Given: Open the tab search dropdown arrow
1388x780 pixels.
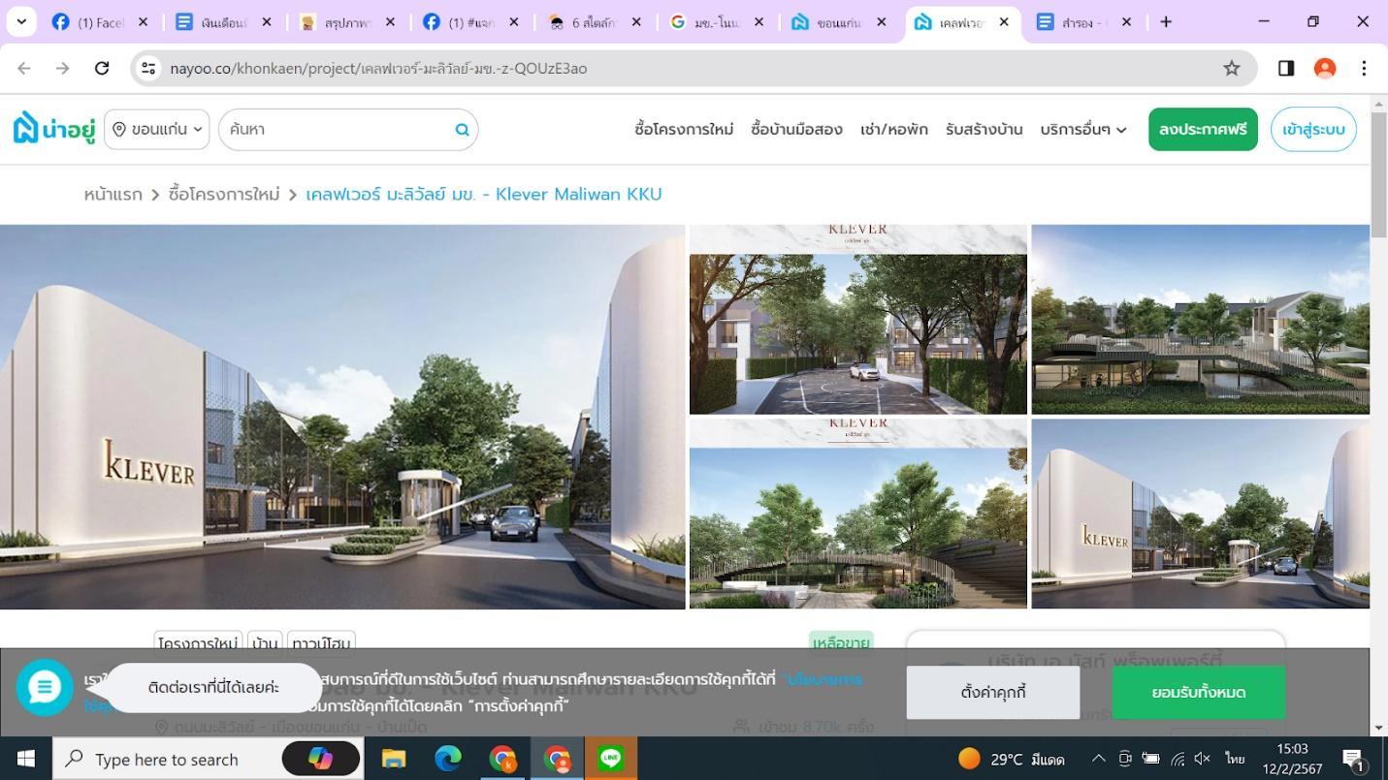Looking at the screenshot, I should pyautogui.click(x=21, y=21).
